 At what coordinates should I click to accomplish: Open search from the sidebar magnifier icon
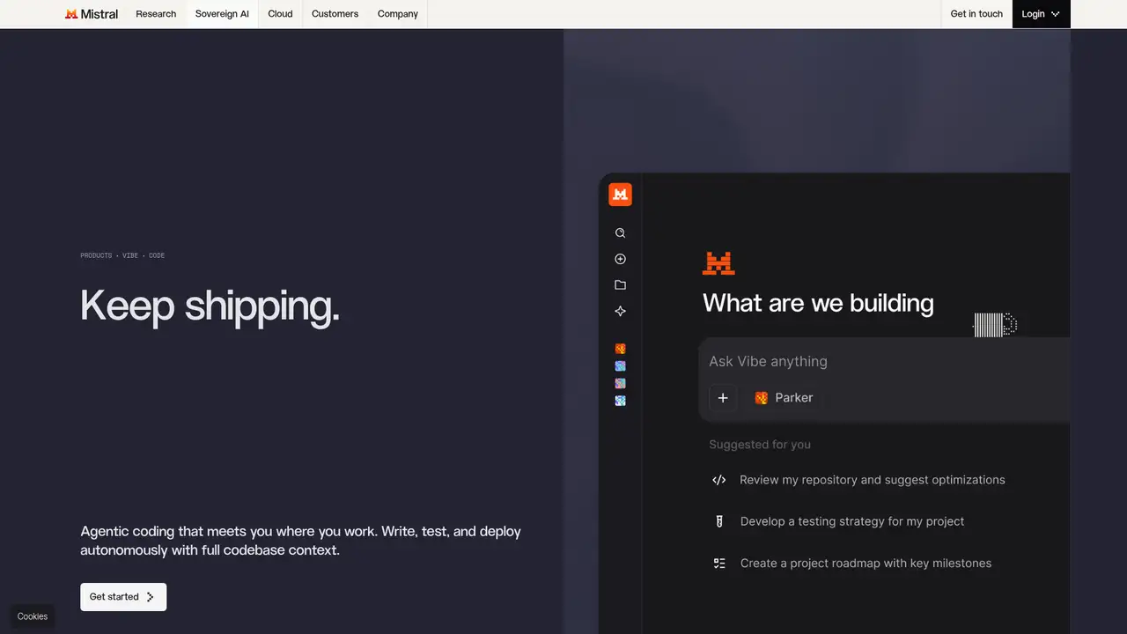tap(621, 233)
